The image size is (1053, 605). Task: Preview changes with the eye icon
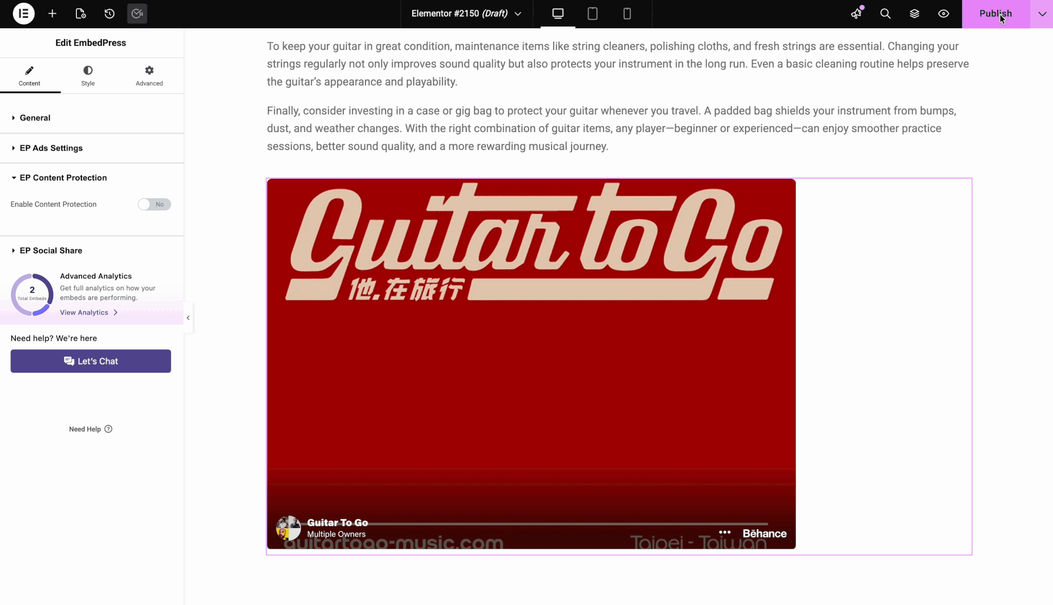pyautogui.click(x=943, y=14)
